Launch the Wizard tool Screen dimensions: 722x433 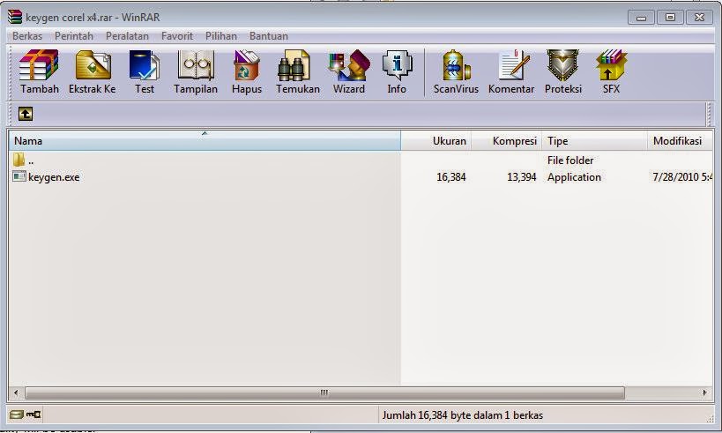tap(348, 71)
